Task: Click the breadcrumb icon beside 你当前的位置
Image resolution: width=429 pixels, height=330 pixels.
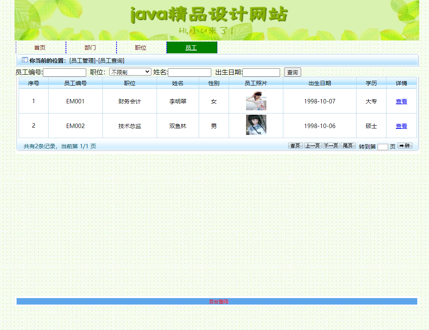Action: click(x=23, y=60)
